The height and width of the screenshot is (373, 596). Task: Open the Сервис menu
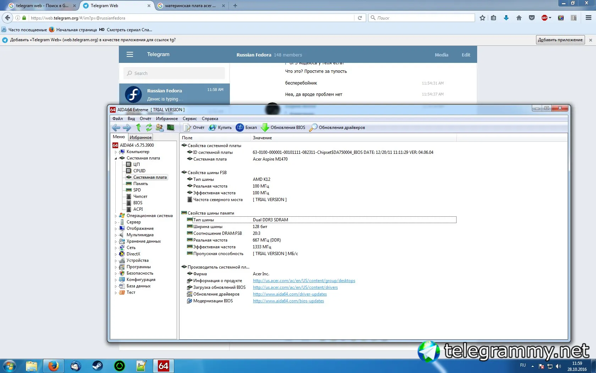[190, 119]
